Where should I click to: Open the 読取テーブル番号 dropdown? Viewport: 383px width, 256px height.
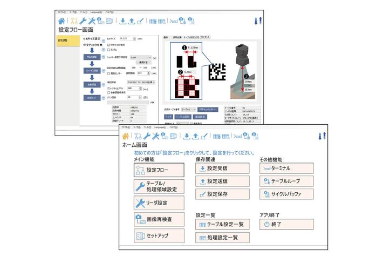[188, 109]
